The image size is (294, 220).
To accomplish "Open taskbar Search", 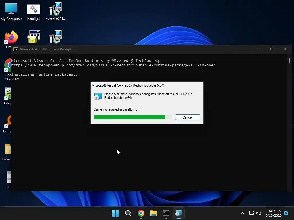I will (128, 213).
